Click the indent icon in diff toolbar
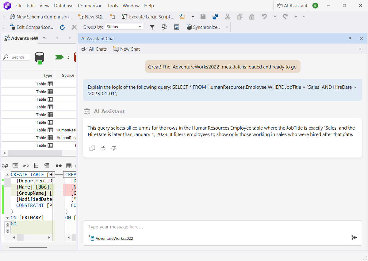 point(47,165)
